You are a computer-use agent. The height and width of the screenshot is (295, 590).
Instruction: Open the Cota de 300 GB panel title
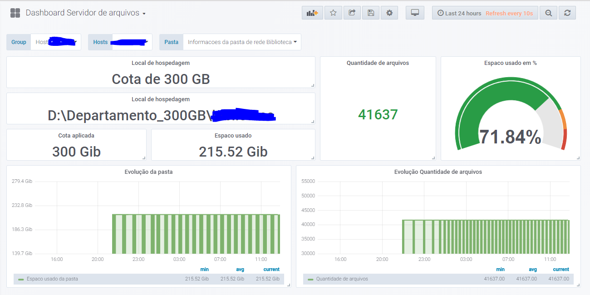pyautogui.click(x=161, y=63)
